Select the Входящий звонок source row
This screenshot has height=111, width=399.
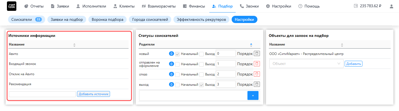(x=68, y=64)
